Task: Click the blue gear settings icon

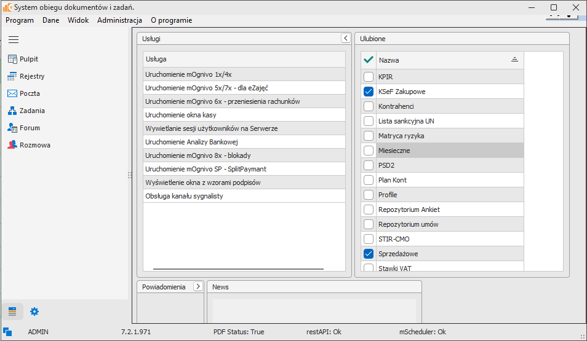Action: pyautogui.click(x=34, y=312)
